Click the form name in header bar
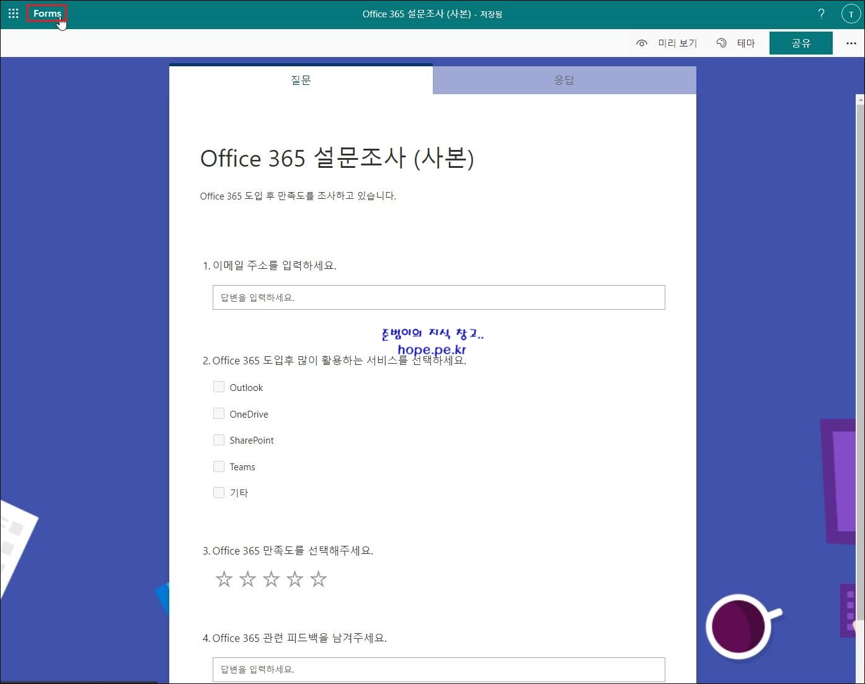Screen dimensions: 865x684 [417, 14]
